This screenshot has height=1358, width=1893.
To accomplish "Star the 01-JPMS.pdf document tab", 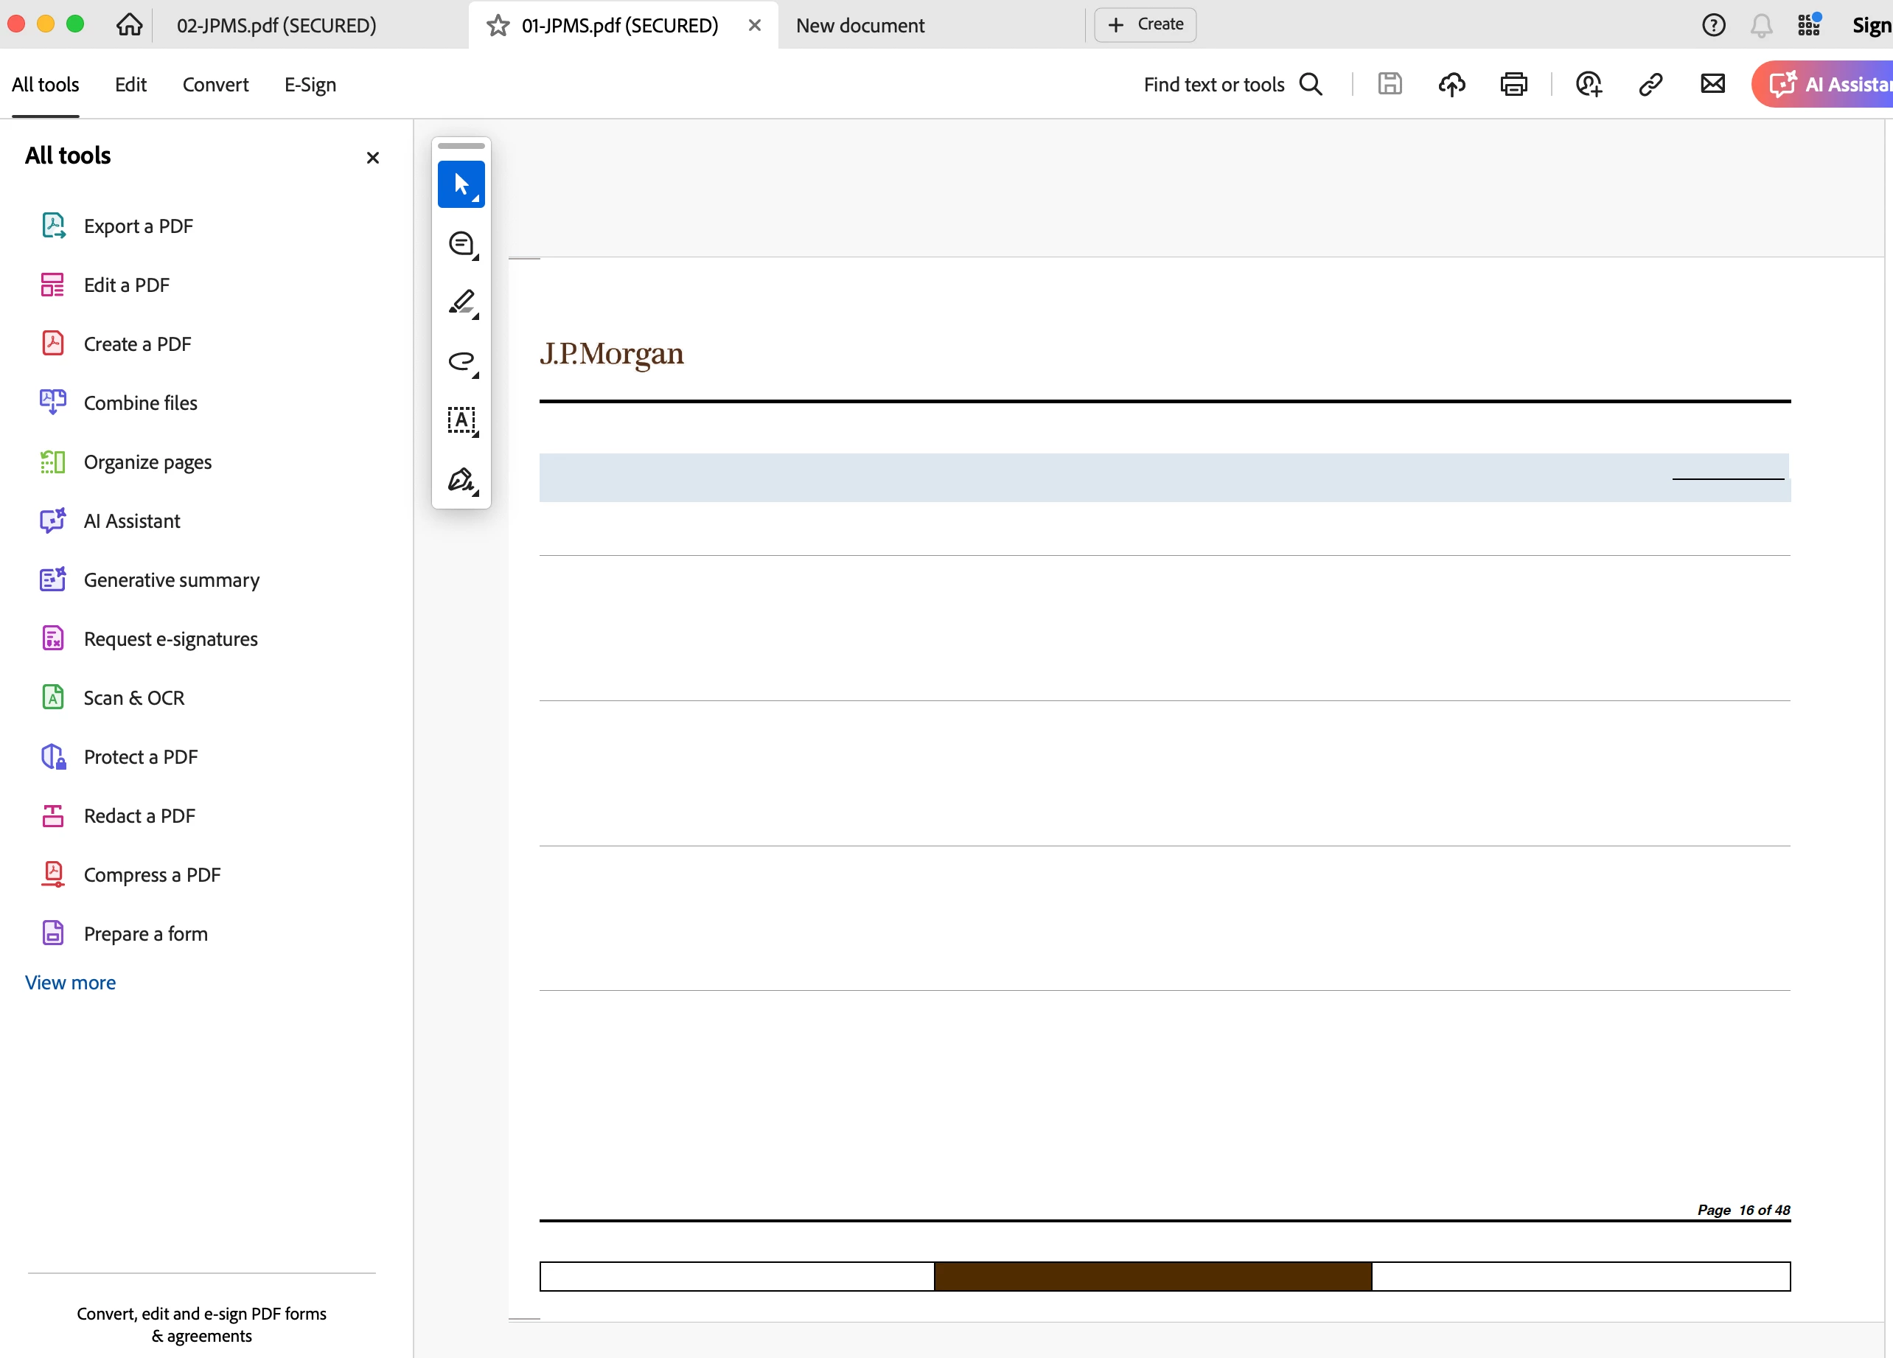I will (x=498, y=25).
